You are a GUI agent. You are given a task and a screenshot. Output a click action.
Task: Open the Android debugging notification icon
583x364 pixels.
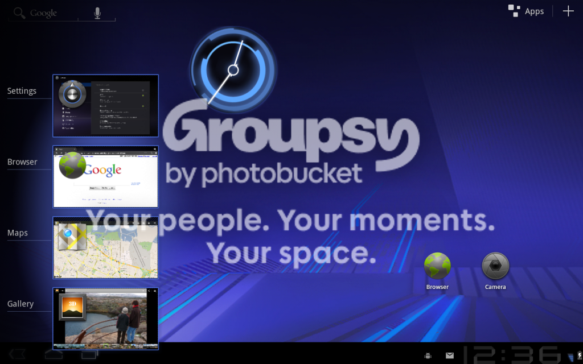(x=428, y=356)
